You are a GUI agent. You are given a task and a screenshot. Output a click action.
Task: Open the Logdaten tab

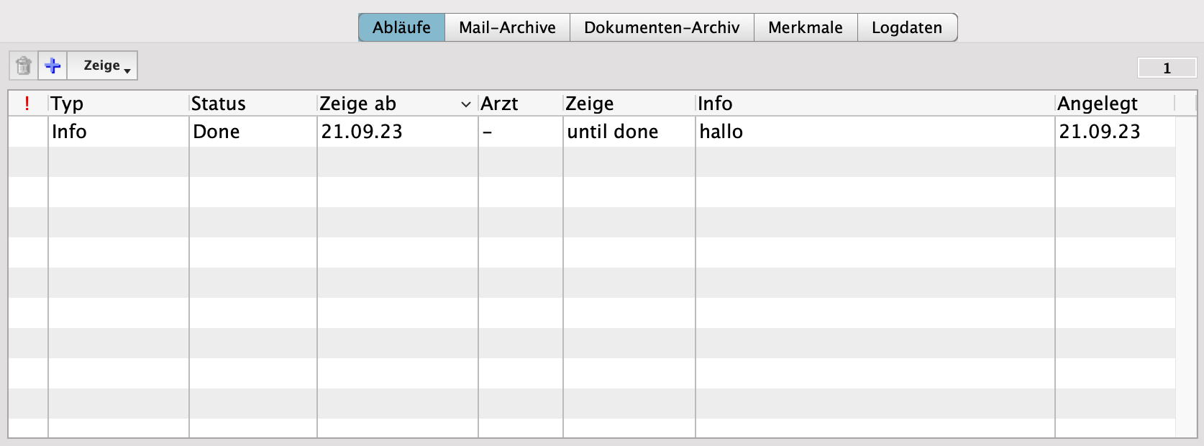[906, 27]
